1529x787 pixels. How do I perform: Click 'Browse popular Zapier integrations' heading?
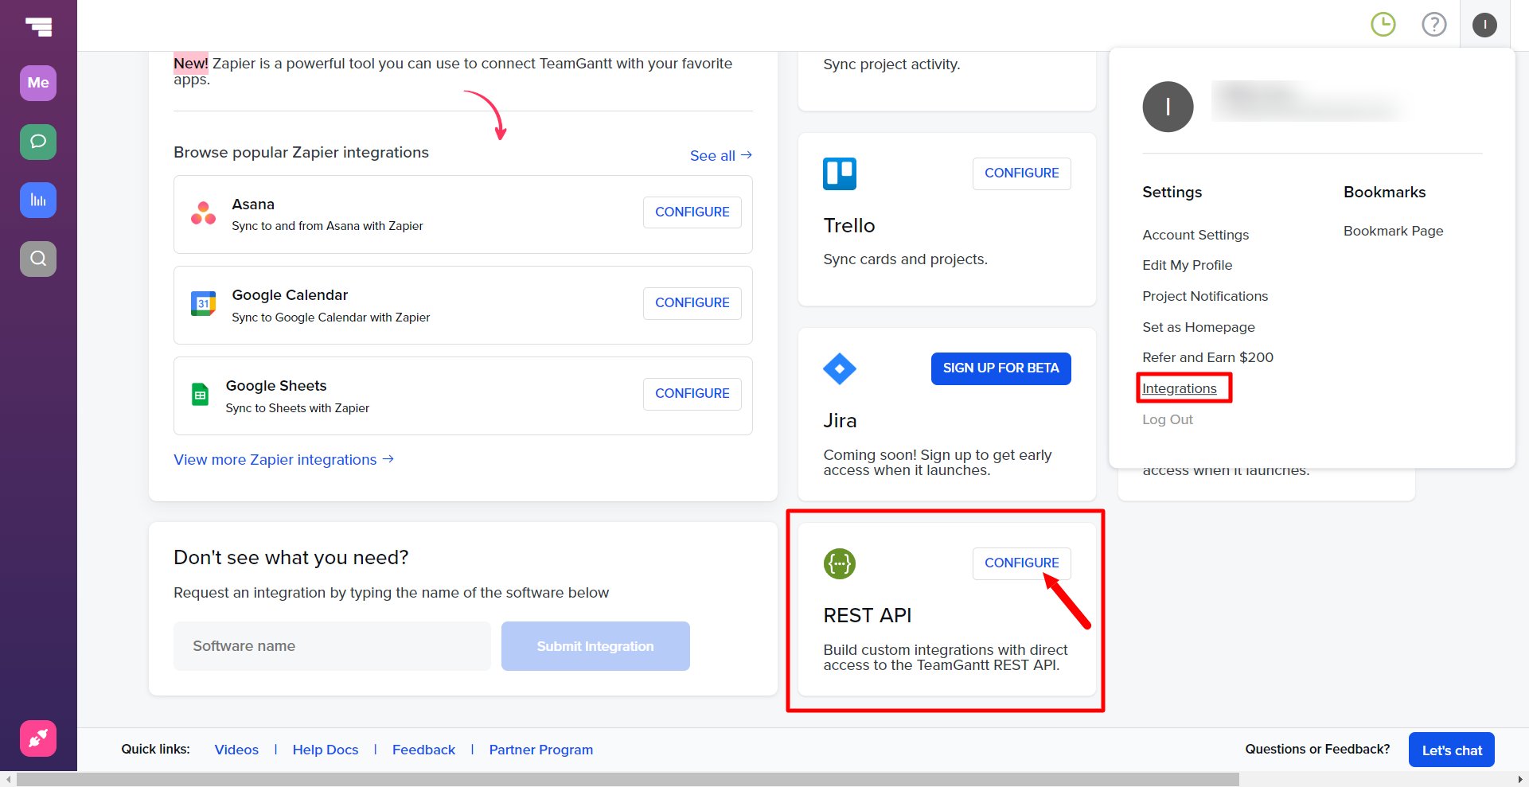tap(301, 152)
